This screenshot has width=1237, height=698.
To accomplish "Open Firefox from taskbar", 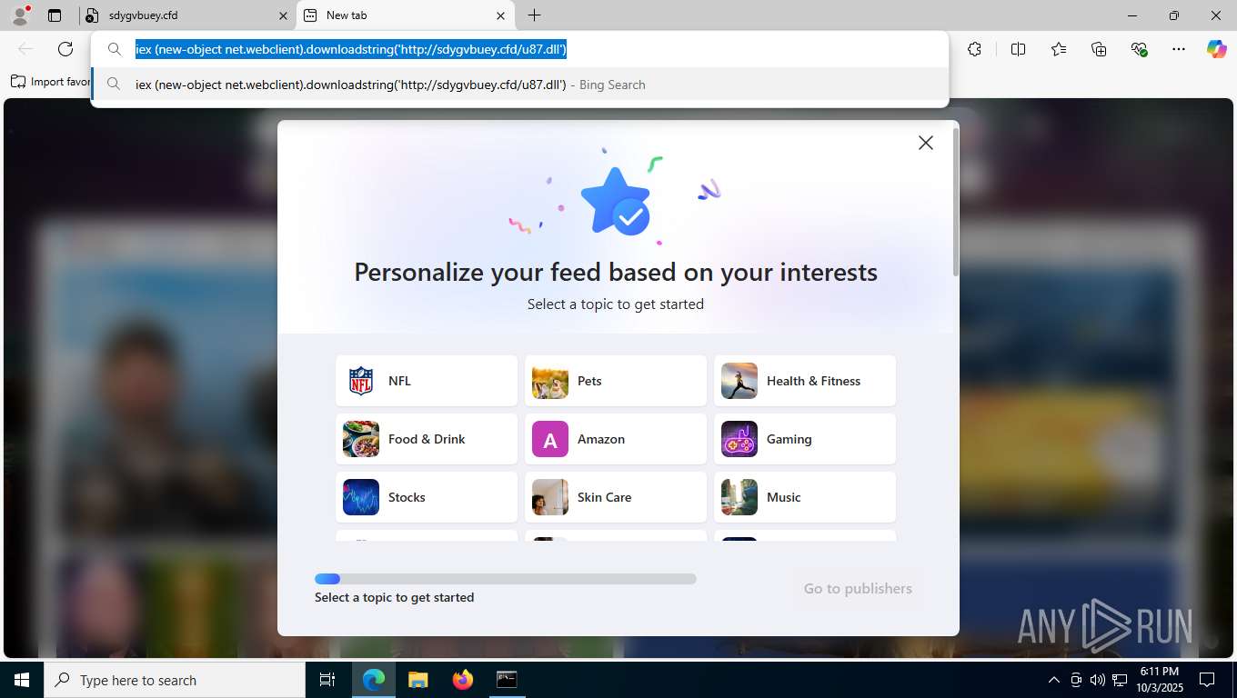I will point(462,680).
